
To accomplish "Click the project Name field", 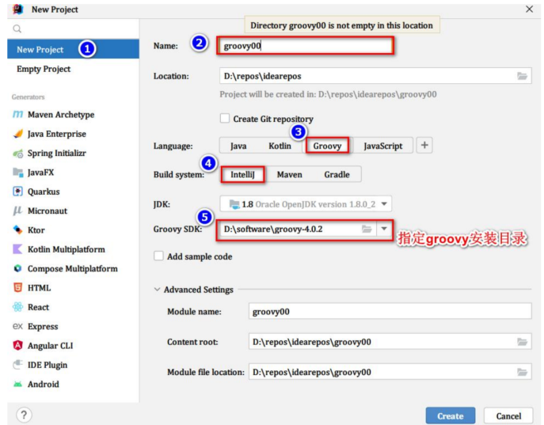I will click(305, 45).
